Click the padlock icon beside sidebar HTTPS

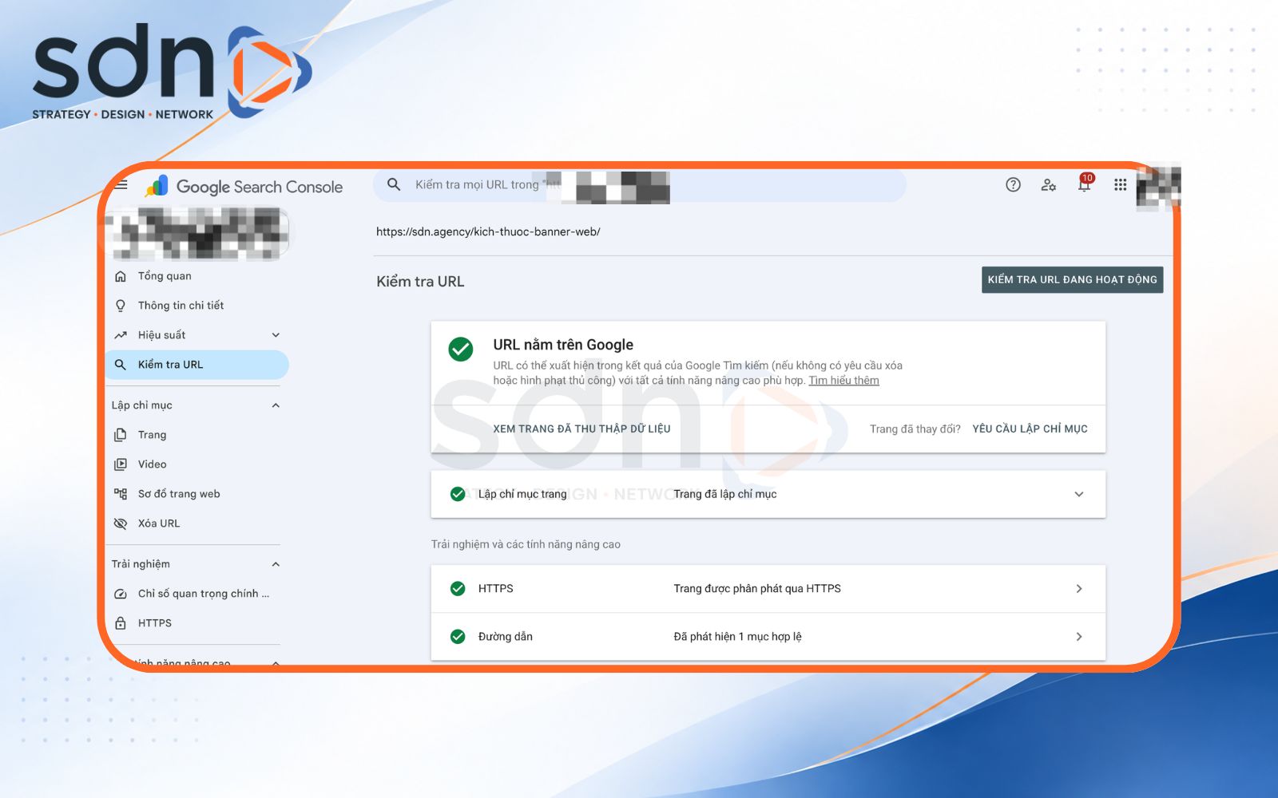tap(121, 623)
